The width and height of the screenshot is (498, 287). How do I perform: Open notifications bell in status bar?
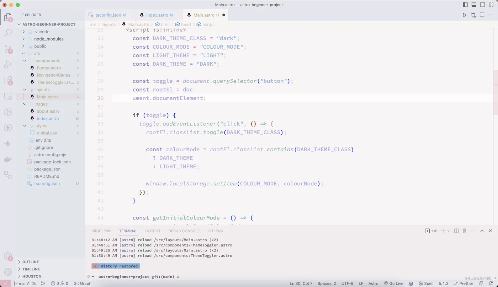tap(491, 283)
